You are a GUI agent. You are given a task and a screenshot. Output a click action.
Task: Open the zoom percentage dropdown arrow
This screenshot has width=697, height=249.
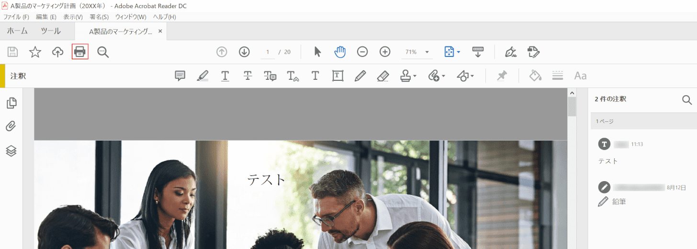[x=427, y=52]
